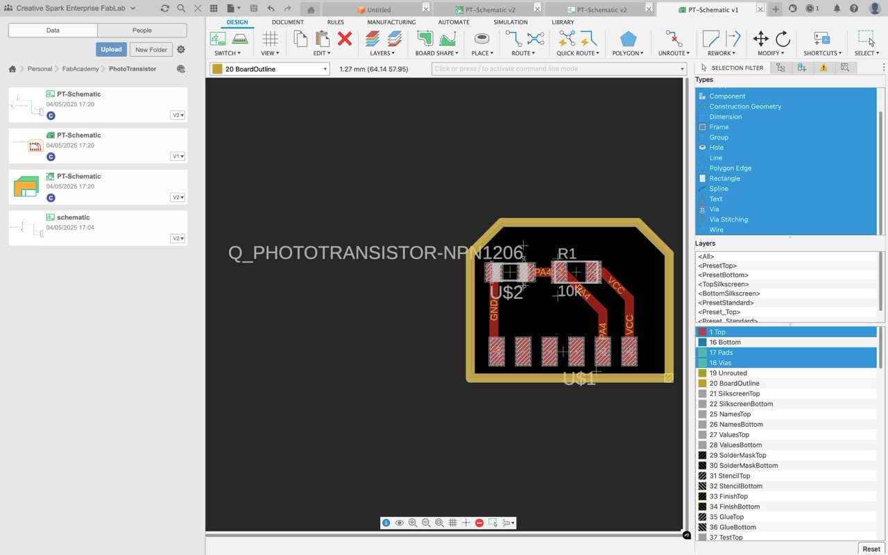Expand the SWITCH dropdown menu
888x555 pixels.
[x=228, y=53]
